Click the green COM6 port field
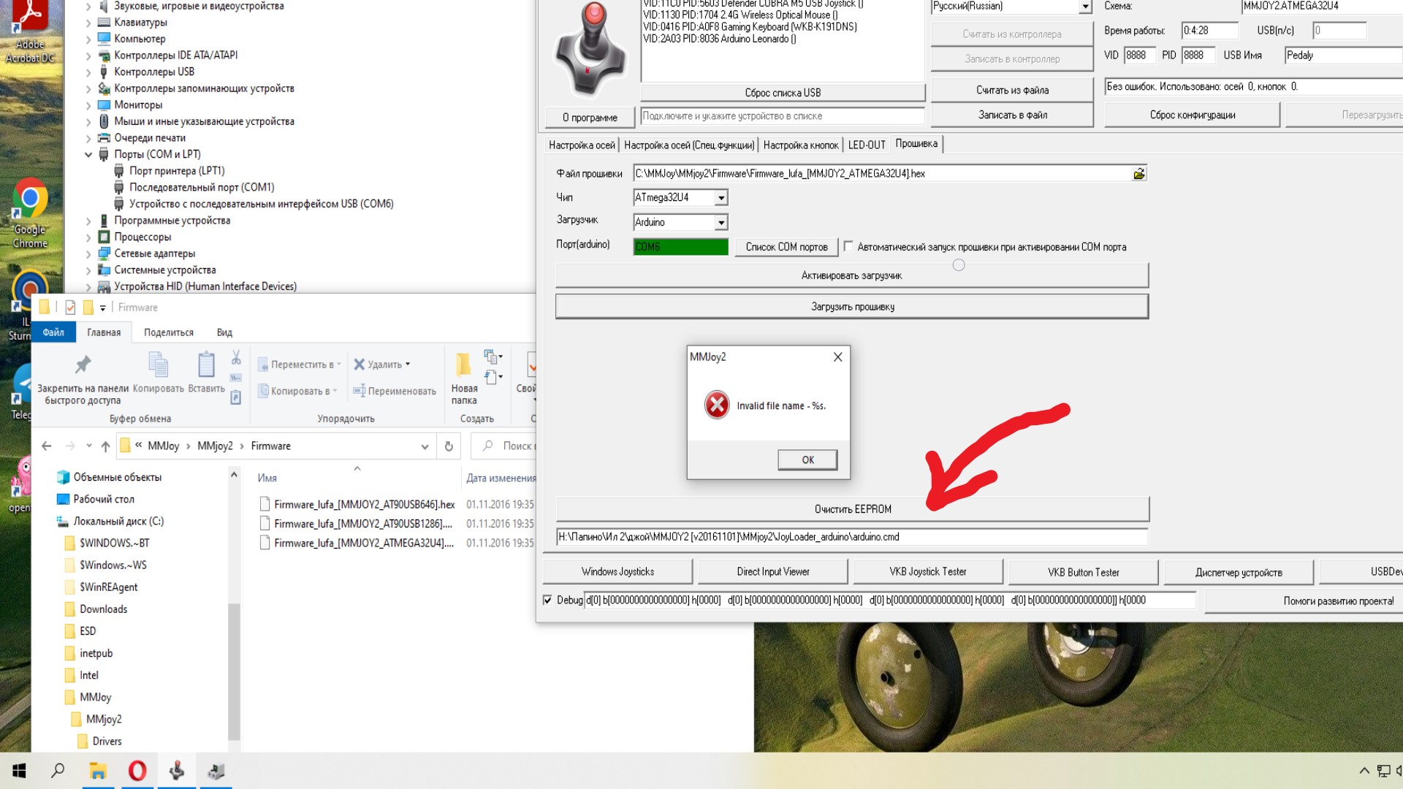Viewport: 1403px width, 789px height. point(680,248)
